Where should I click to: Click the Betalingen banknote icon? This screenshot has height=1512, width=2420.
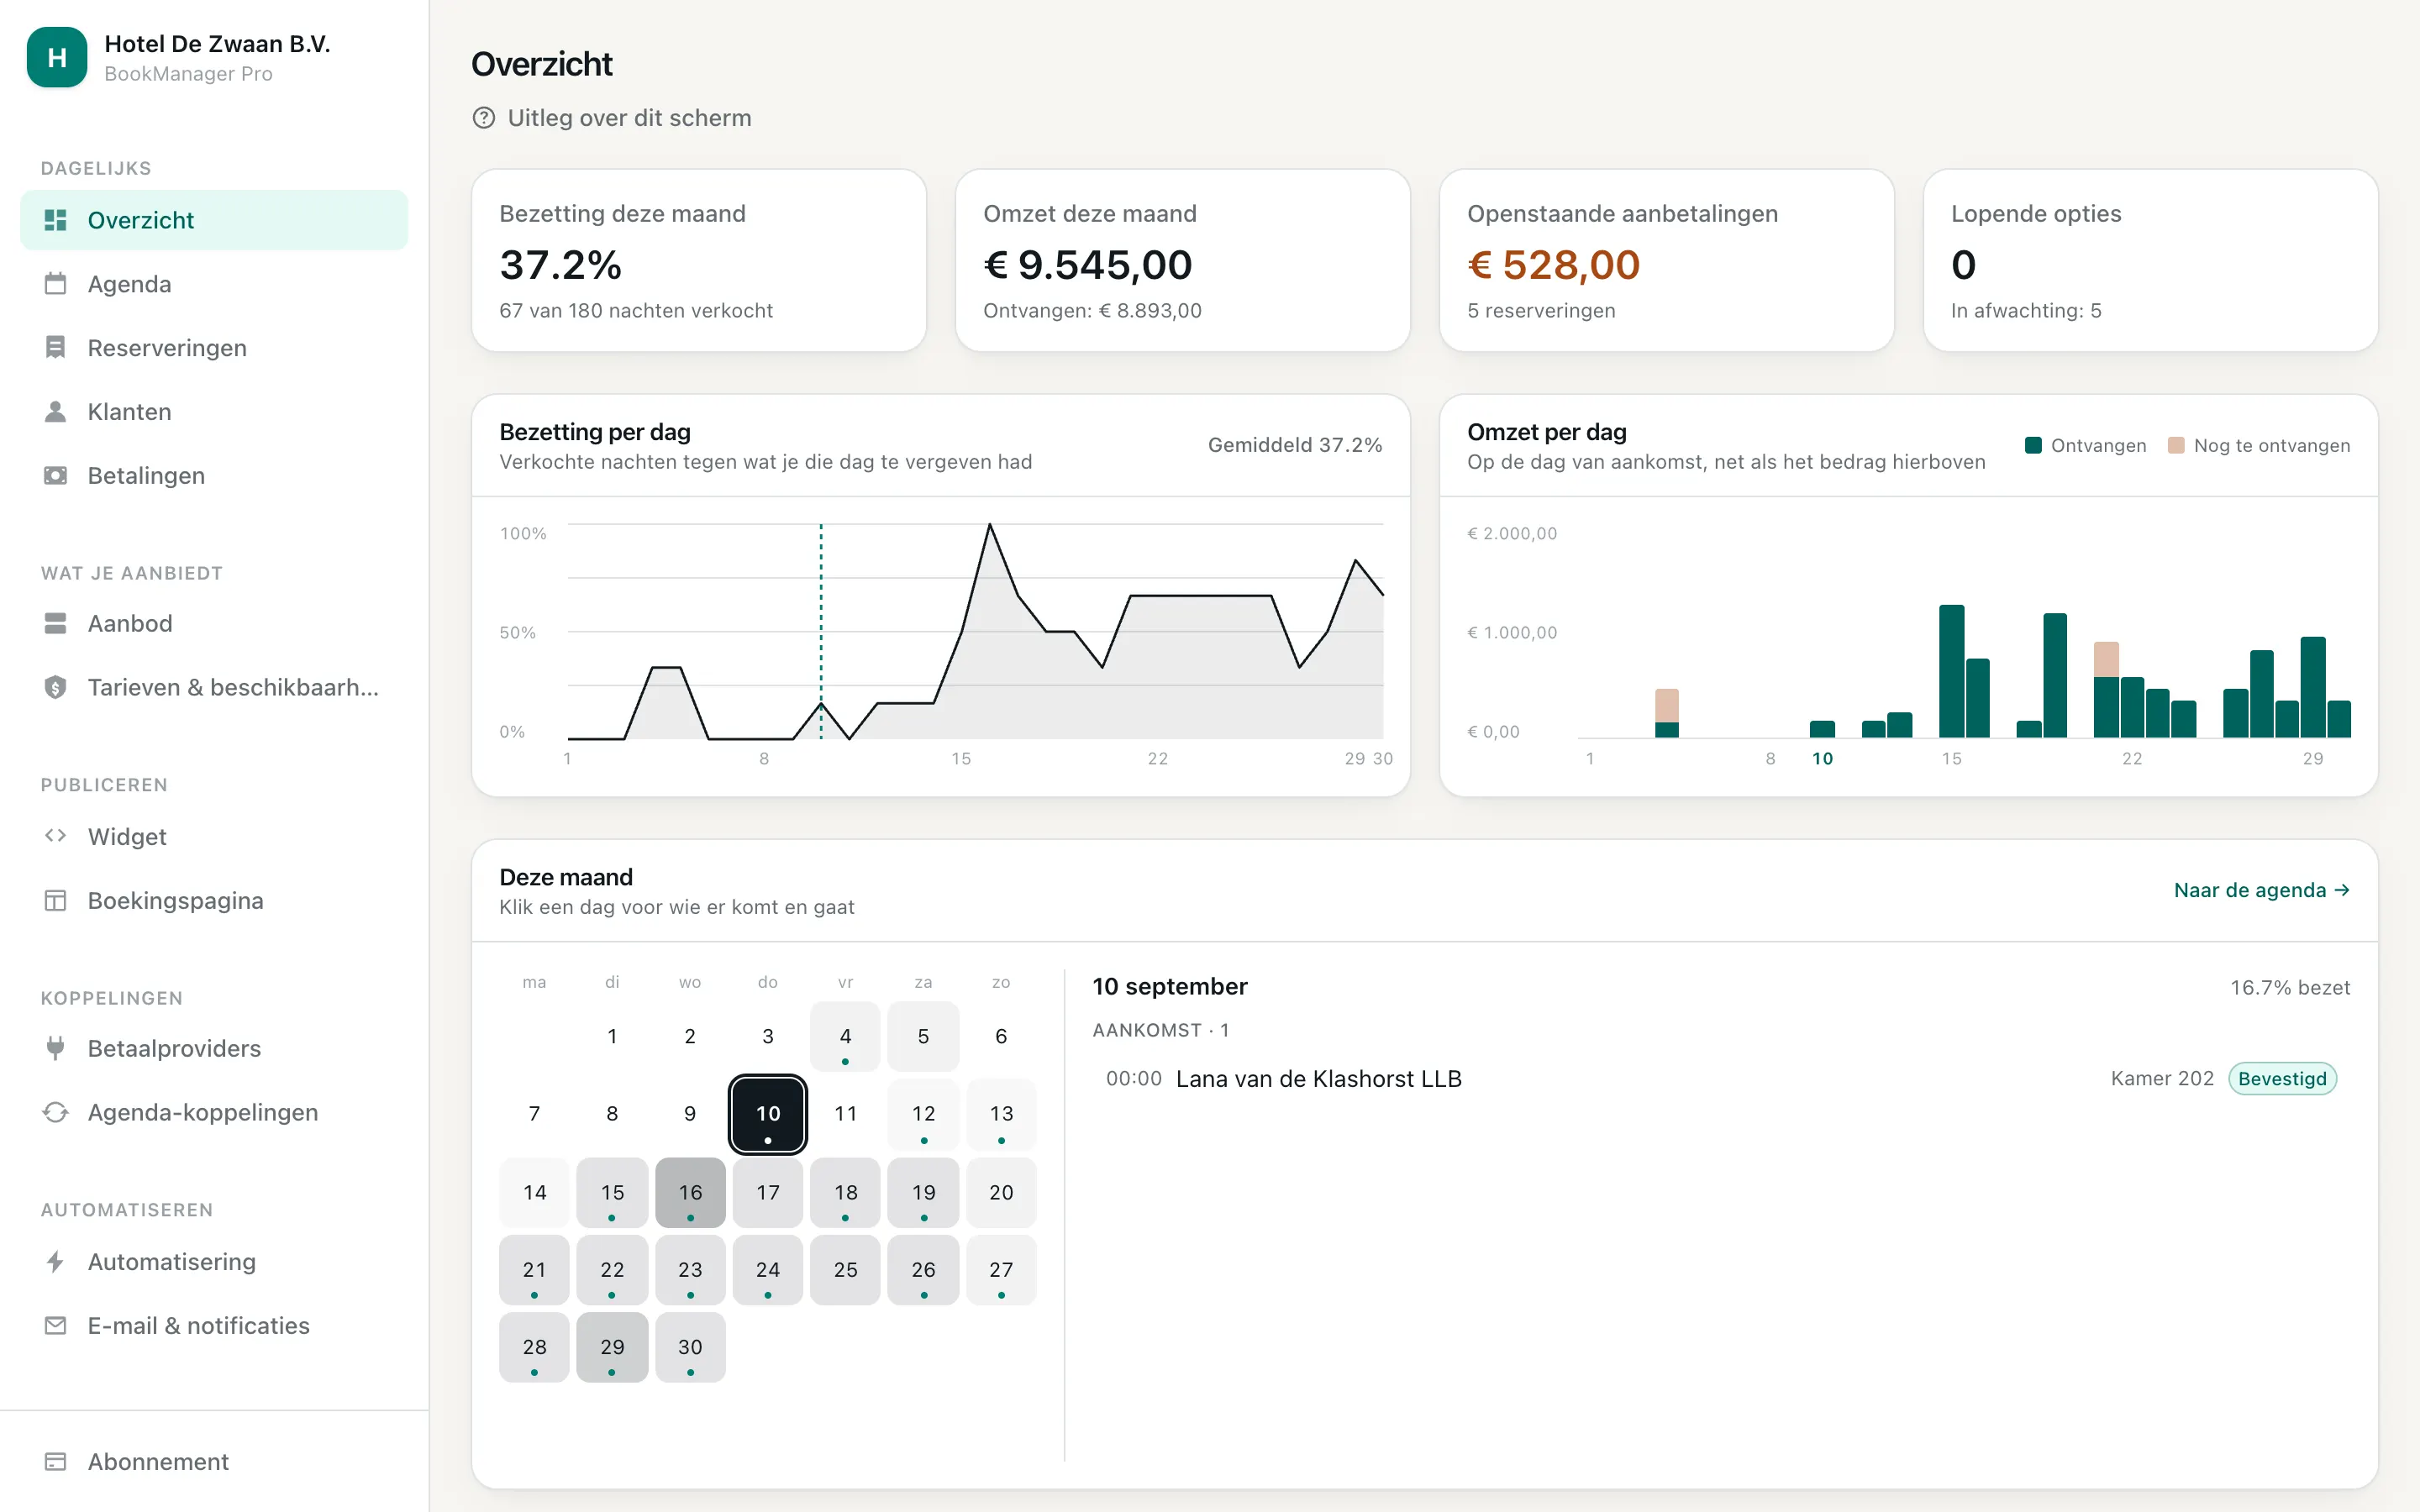point(56,476)
